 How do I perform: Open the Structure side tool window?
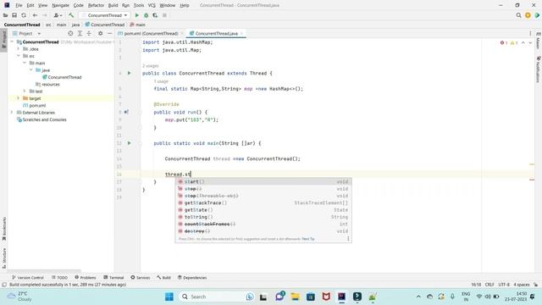pyautogui.click(x=4, y=258)
